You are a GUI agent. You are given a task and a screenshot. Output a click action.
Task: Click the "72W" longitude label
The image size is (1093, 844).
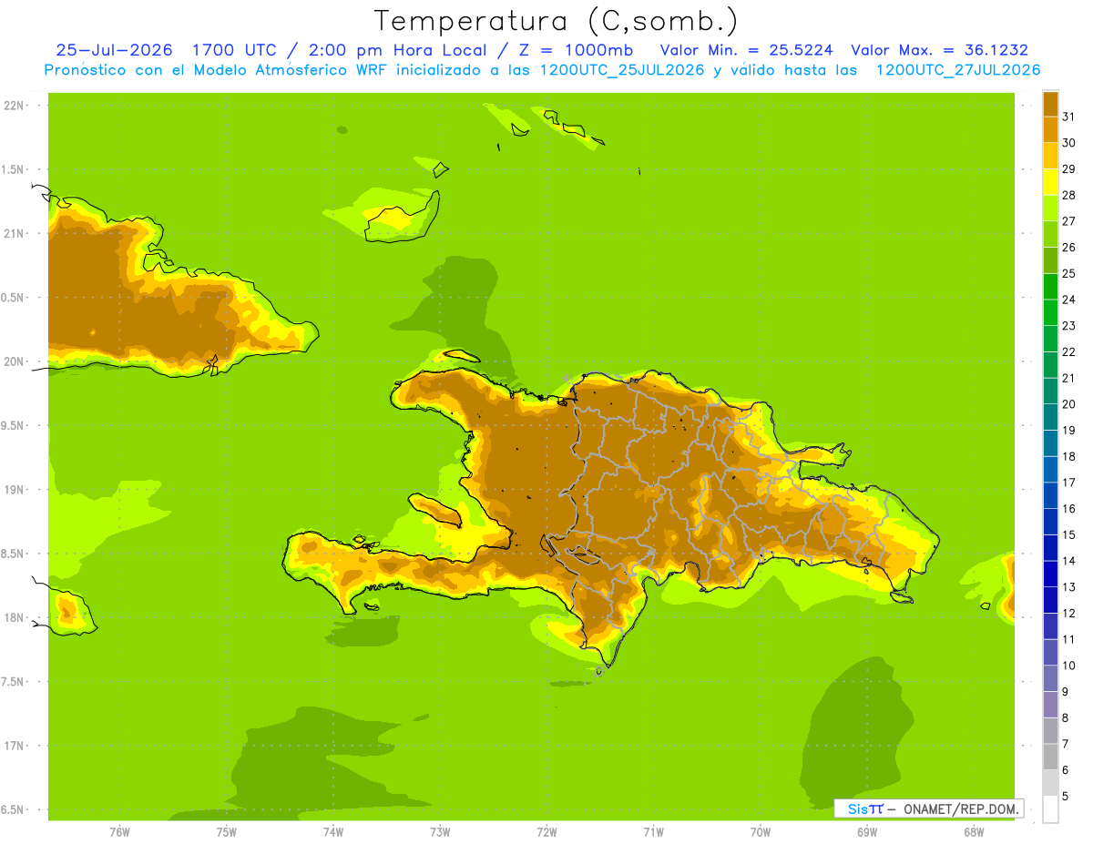point(546,832)
